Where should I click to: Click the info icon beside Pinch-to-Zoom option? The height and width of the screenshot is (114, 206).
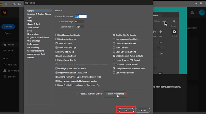click(x=98, y=85)
